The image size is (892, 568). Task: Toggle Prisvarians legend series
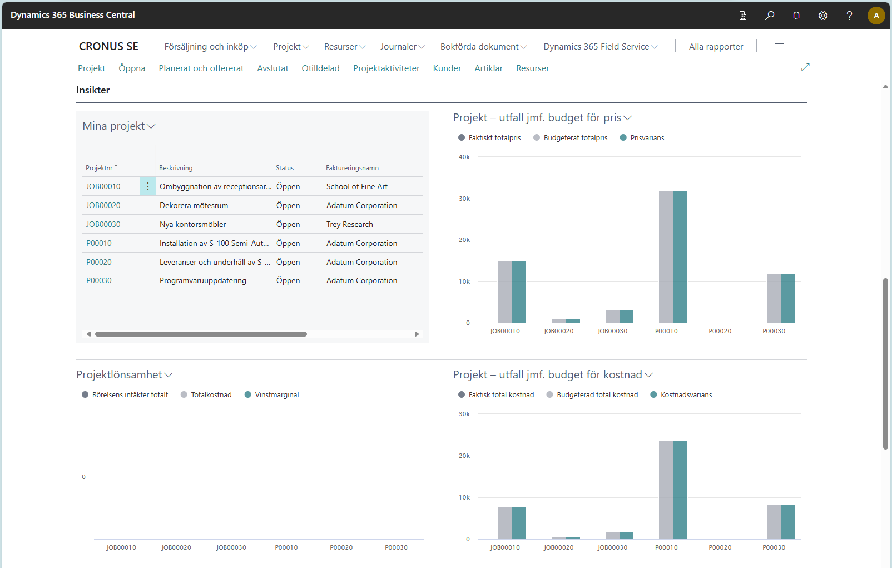click(x=642, y=138)
